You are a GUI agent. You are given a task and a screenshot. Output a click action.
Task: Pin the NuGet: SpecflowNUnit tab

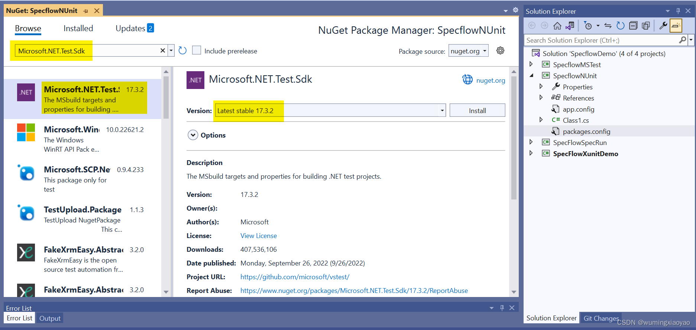(x=86, y=11)
